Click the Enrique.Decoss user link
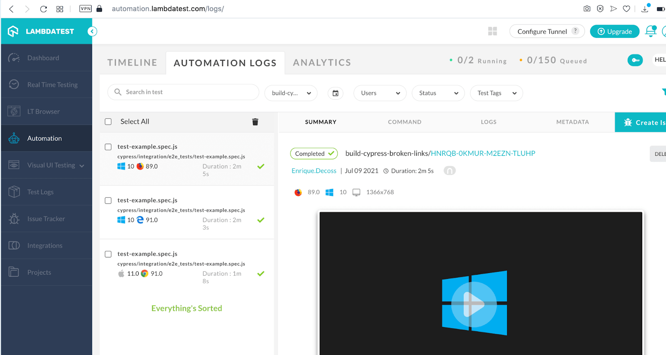 tap(314, 171)
